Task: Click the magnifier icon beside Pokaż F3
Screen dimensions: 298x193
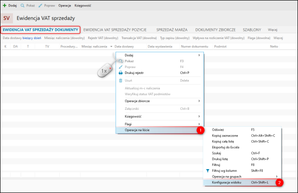Action: click(120, 61)
